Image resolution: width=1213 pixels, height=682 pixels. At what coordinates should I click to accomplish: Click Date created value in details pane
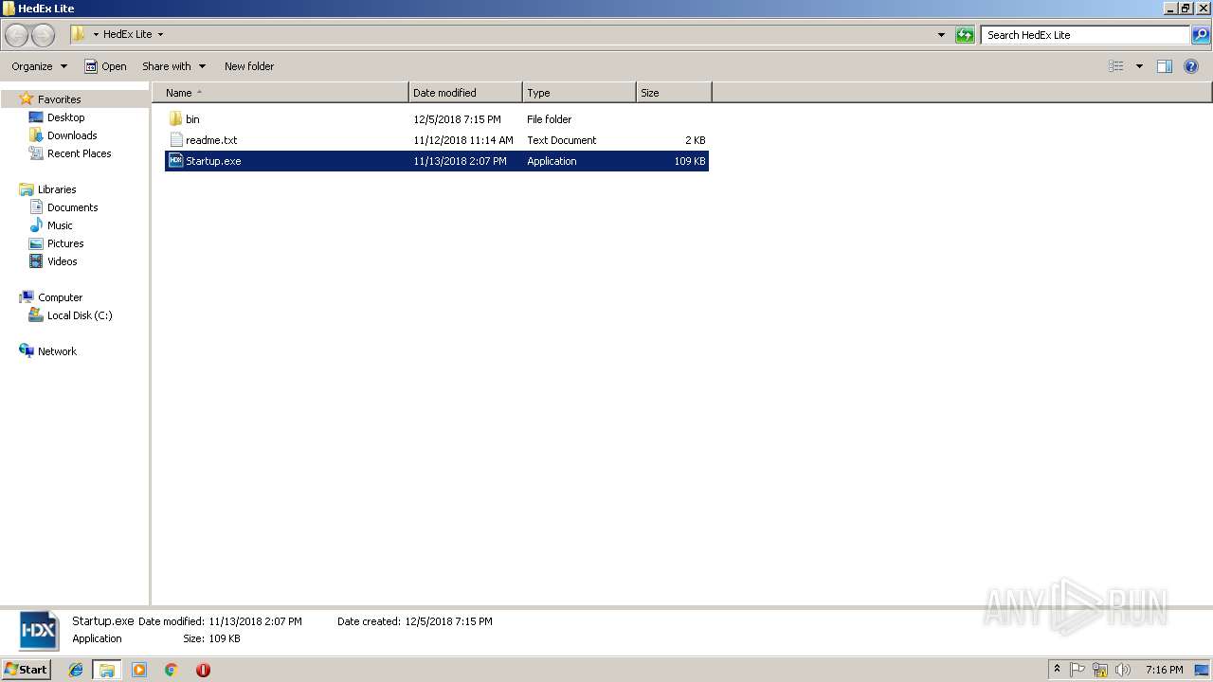tap(448, 621)
